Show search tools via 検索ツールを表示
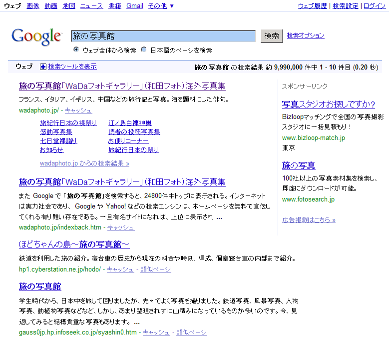Image resolution: width=389 pixels, height=340 pixels. click(72, 66)
